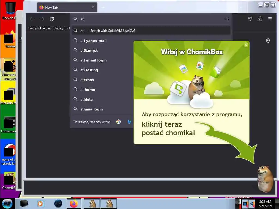Go forward with the Firefox forward arrow
Screen dimensions: 279x209
click(42, 19)
